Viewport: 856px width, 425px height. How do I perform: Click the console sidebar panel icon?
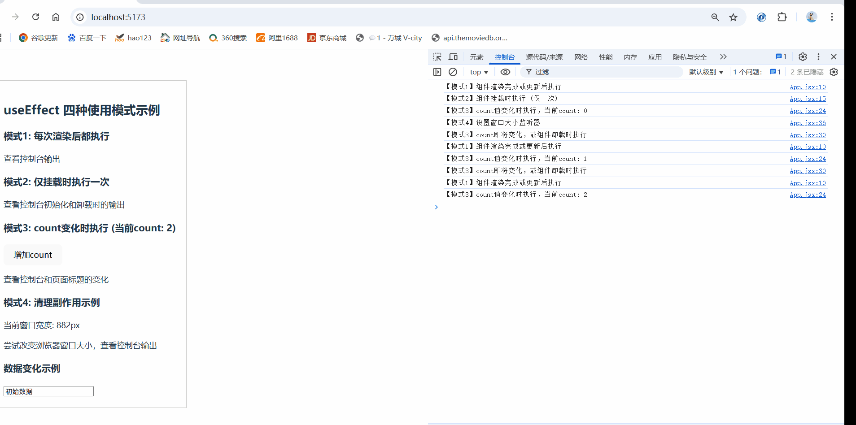(437, 72)
